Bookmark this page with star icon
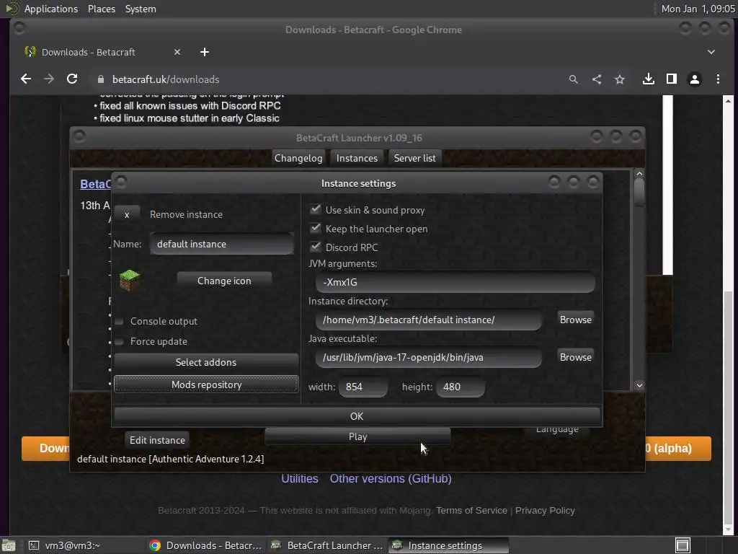Image resolution: width=738 pixels, height=554 pixels. click(x=620, y=79)
